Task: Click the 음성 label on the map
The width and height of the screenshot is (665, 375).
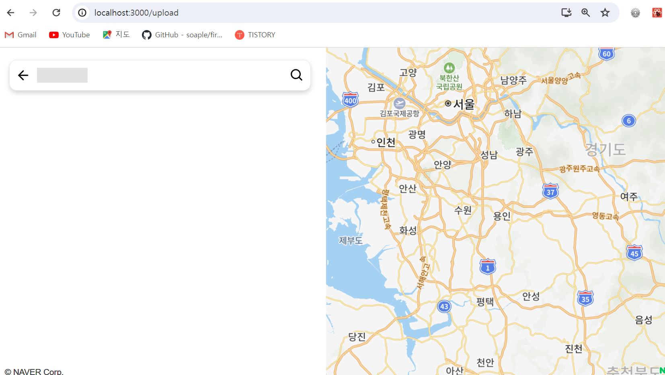Action: pyautogui.click(x=643, y=320)
